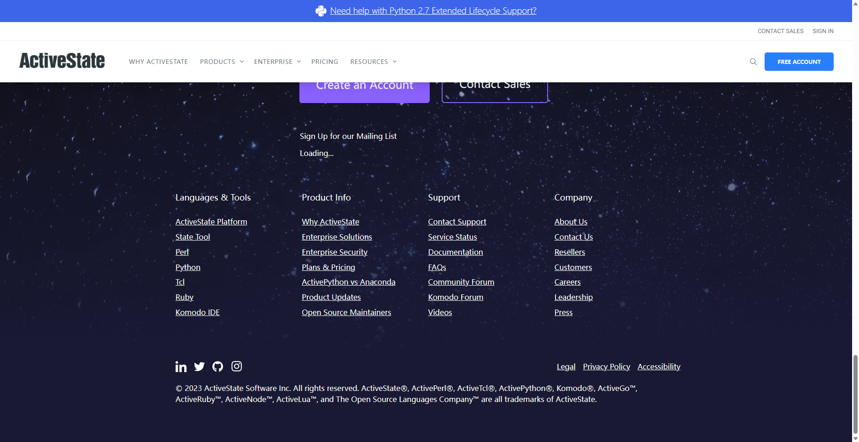Open the Perl link
Image resolution: width=859 pixels, height=442 pixels.
click(182, 252)
